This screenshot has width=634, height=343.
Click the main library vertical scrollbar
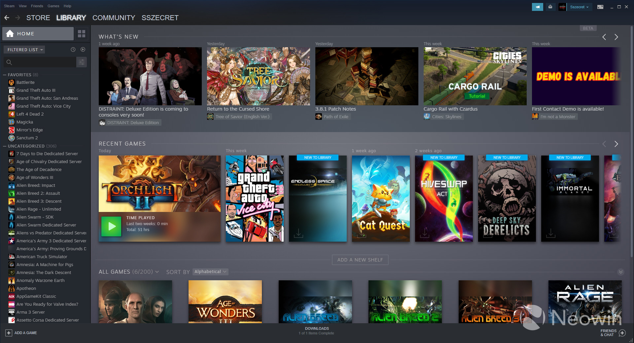point(632,142)
